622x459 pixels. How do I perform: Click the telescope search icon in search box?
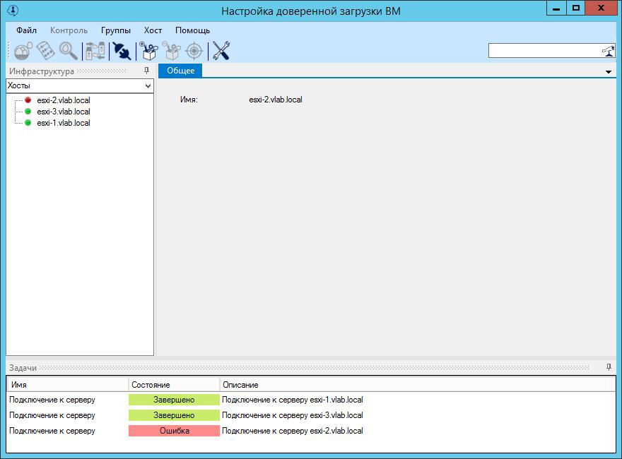[608, 51]
